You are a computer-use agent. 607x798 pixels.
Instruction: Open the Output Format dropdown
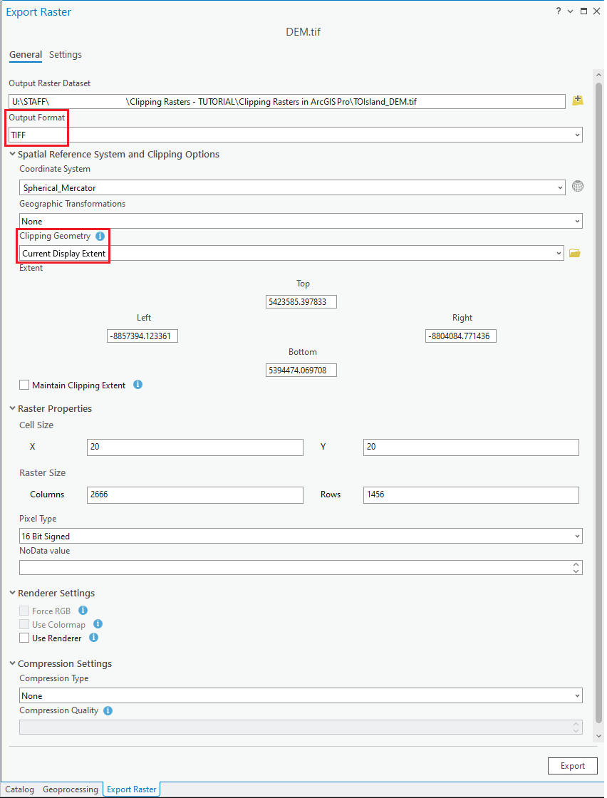tap(577, 135)
